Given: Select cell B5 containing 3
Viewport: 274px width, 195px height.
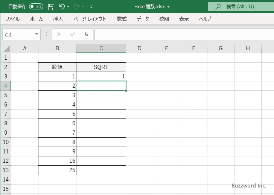Looking at the screenshot, I should click(x=57, y=95).
